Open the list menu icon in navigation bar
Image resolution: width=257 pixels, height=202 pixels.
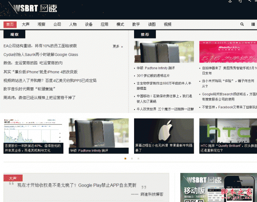tap(253, 24)
